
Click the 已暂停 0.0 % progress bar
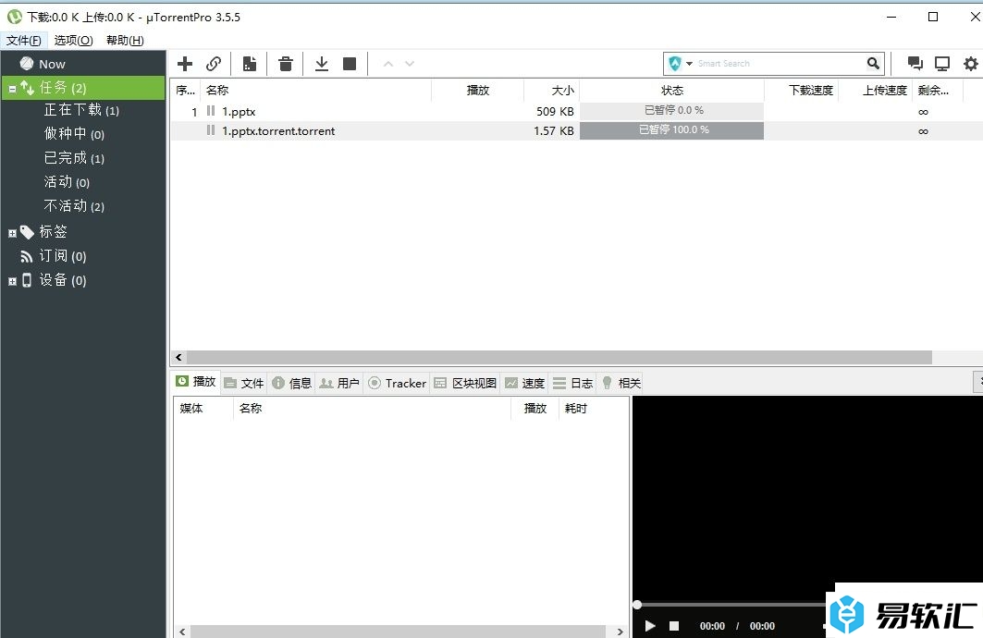(672, 111)
